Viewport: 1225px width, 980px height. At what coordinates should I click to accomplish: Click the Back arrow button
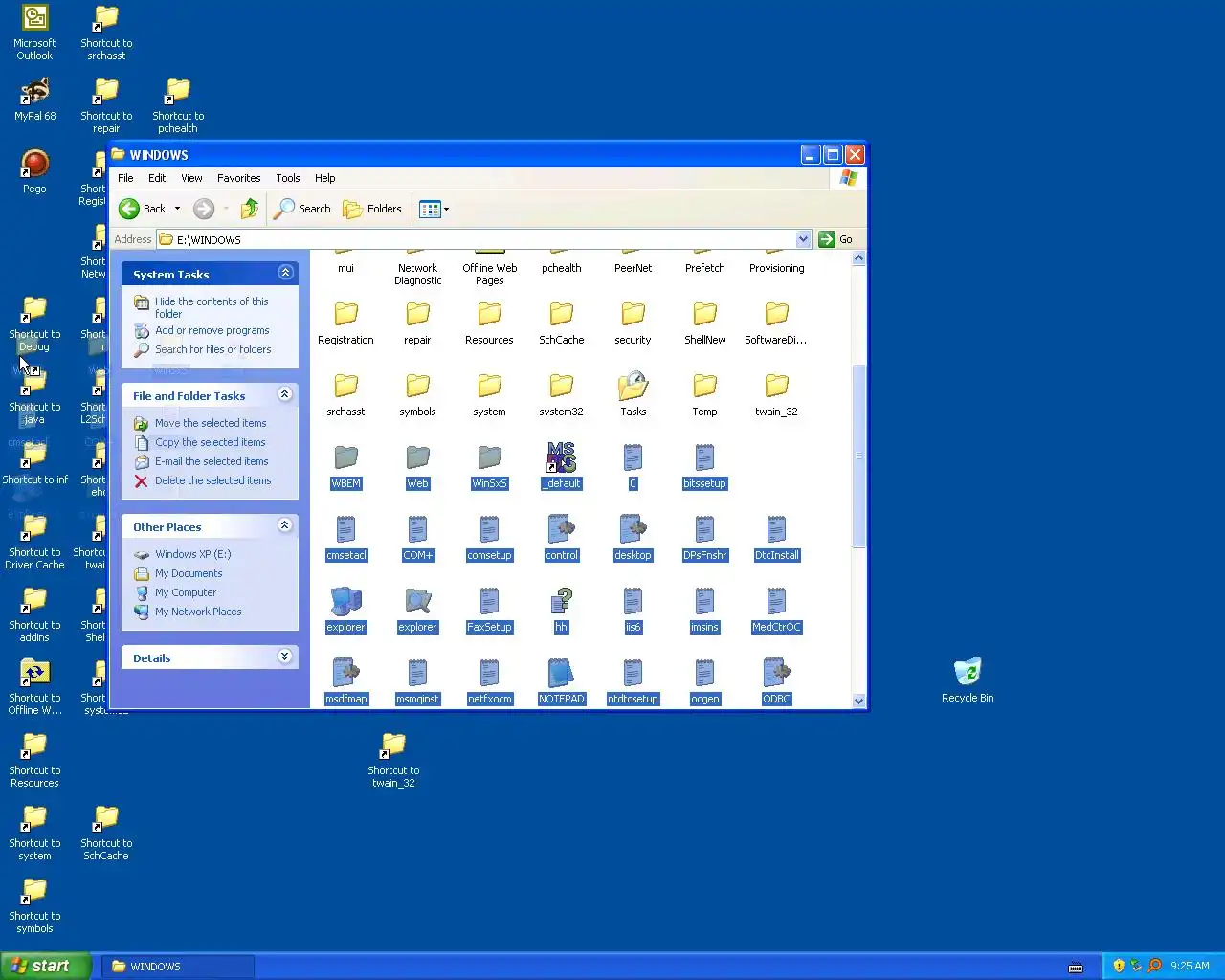tap(142, 209)
